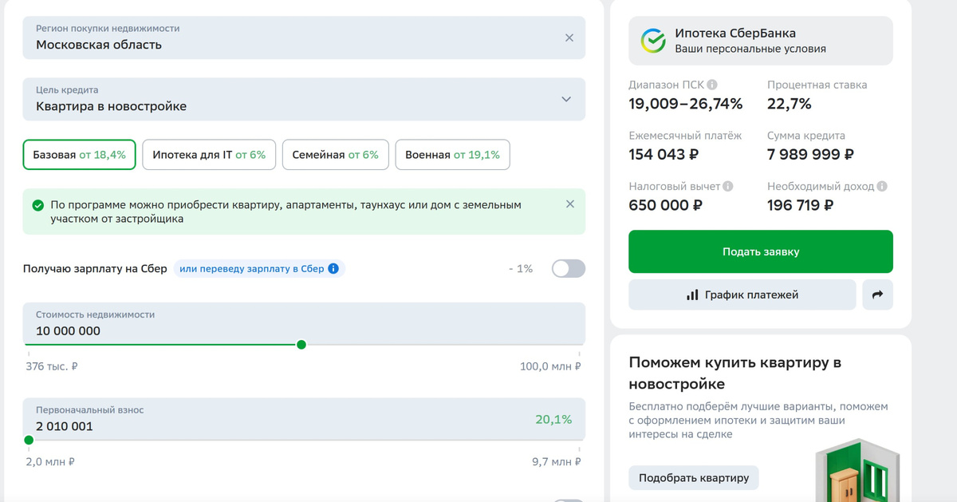This screenshot has width=957, height=502.
Task: Click the Подать заявку button
Action: coord(761,251)
